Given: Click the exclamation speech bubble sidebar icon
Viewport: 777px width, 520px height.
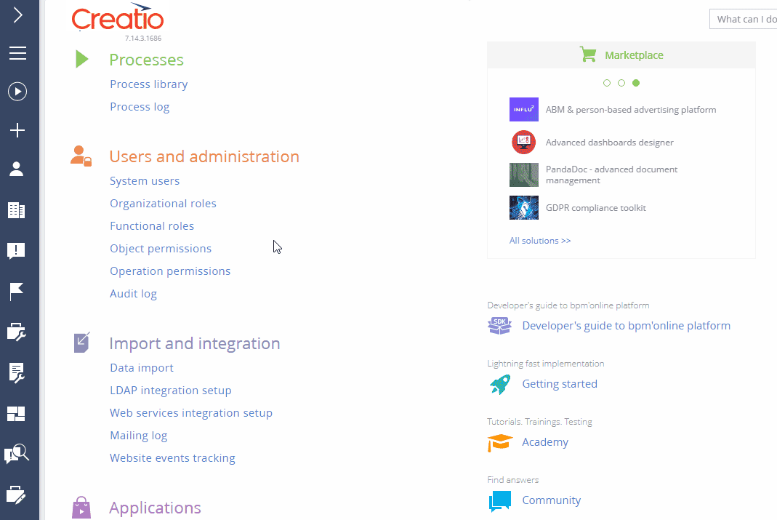Looking at the screenshot, I should 16,251.
